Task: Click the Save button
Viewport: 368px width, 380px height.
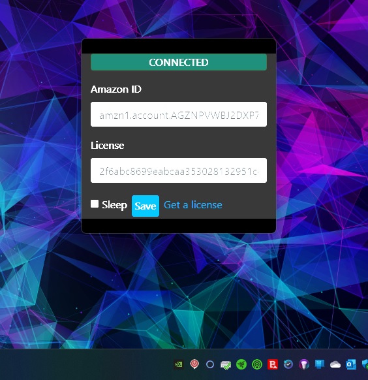Action: pyautogui.click(x=146, y=206)
